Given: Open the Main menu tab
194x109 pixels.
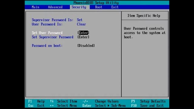Looking at the screenshot, I should click(35, 7).
